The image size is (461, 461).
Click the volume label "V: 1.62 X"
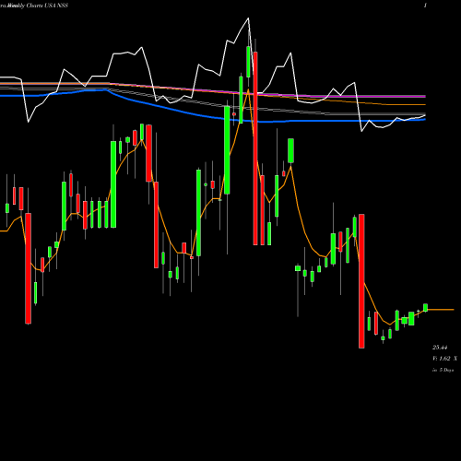pyautogui.click(x=444, y=359)
